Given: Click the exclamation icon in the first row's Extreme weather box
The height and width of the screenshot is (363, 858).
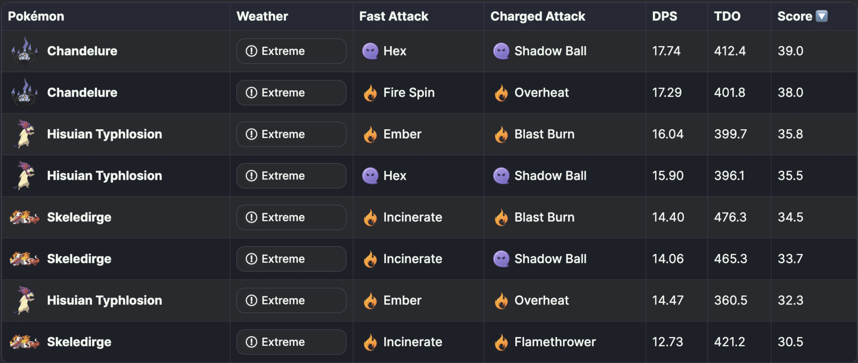Looking at the screenshot, I should [251, 51].
